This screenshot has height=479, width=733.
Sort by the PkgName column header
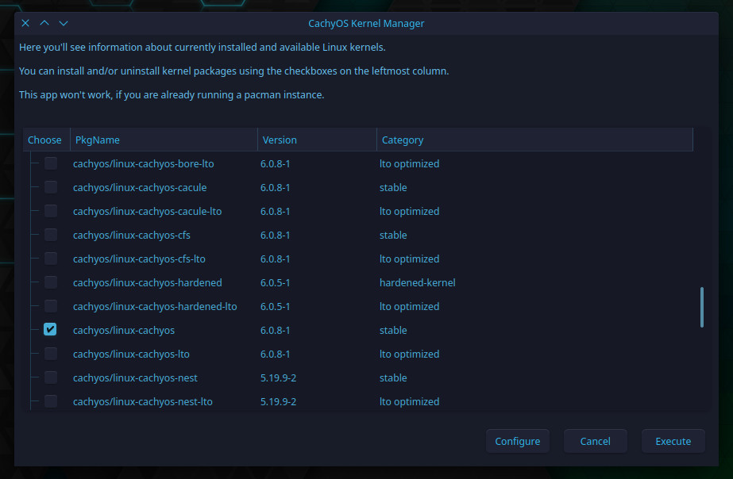click(x=164, y=140)
